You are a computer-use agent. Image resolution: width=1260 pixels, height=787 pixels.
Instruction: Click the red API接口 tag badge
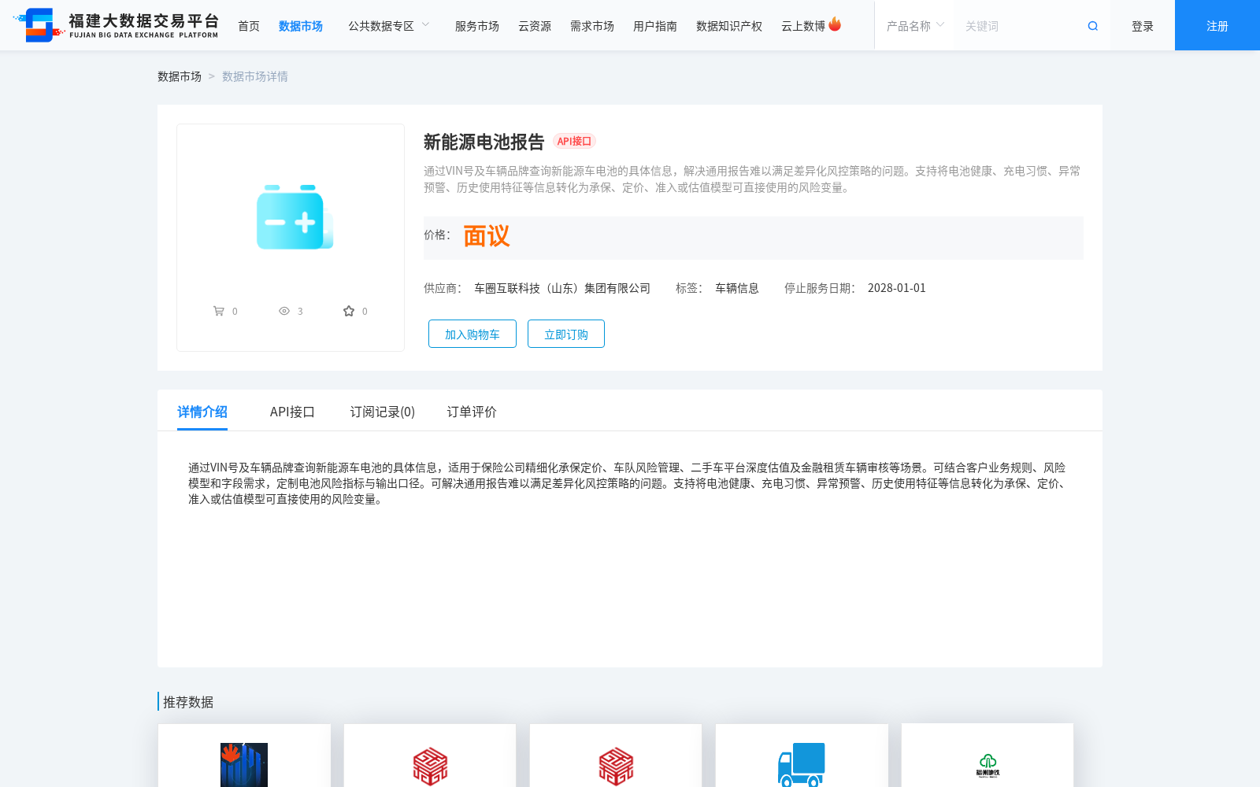click(x=574, y=141)
